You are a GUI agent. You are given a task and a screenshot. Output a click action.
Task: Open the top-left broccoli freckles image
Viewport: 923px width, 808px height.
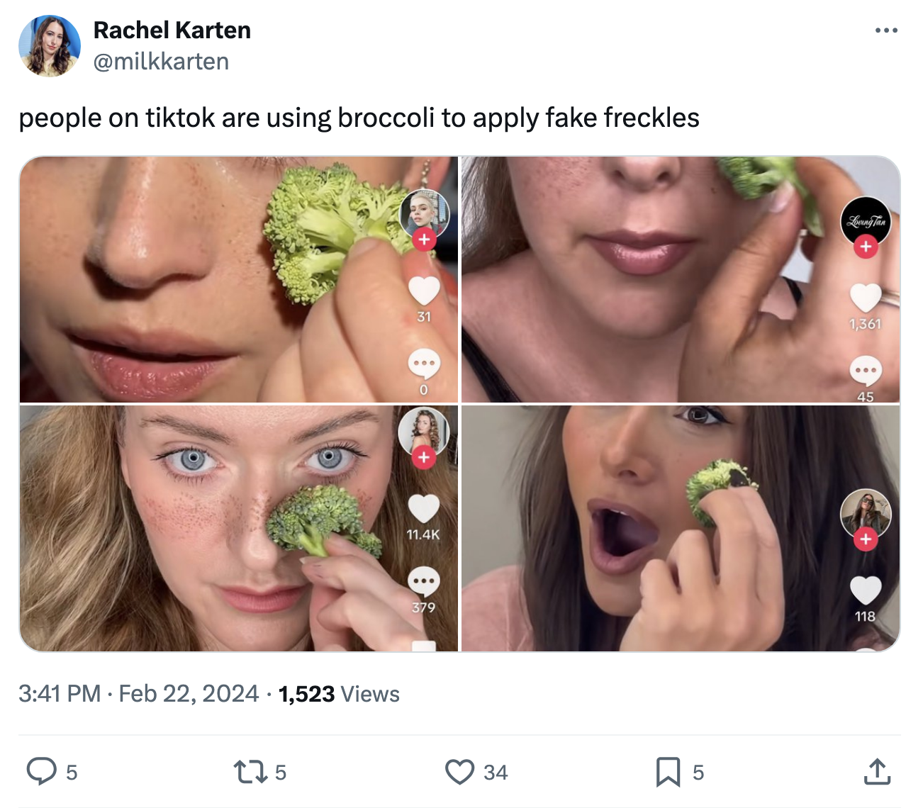click(213, 279)
